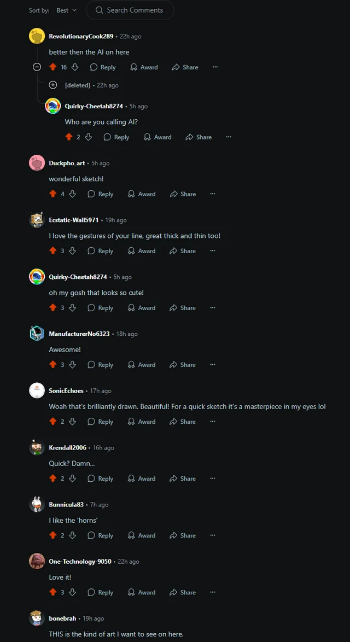Expand the deleted comment reply
Screen dimensions: 350x642
tap(53, 85)
